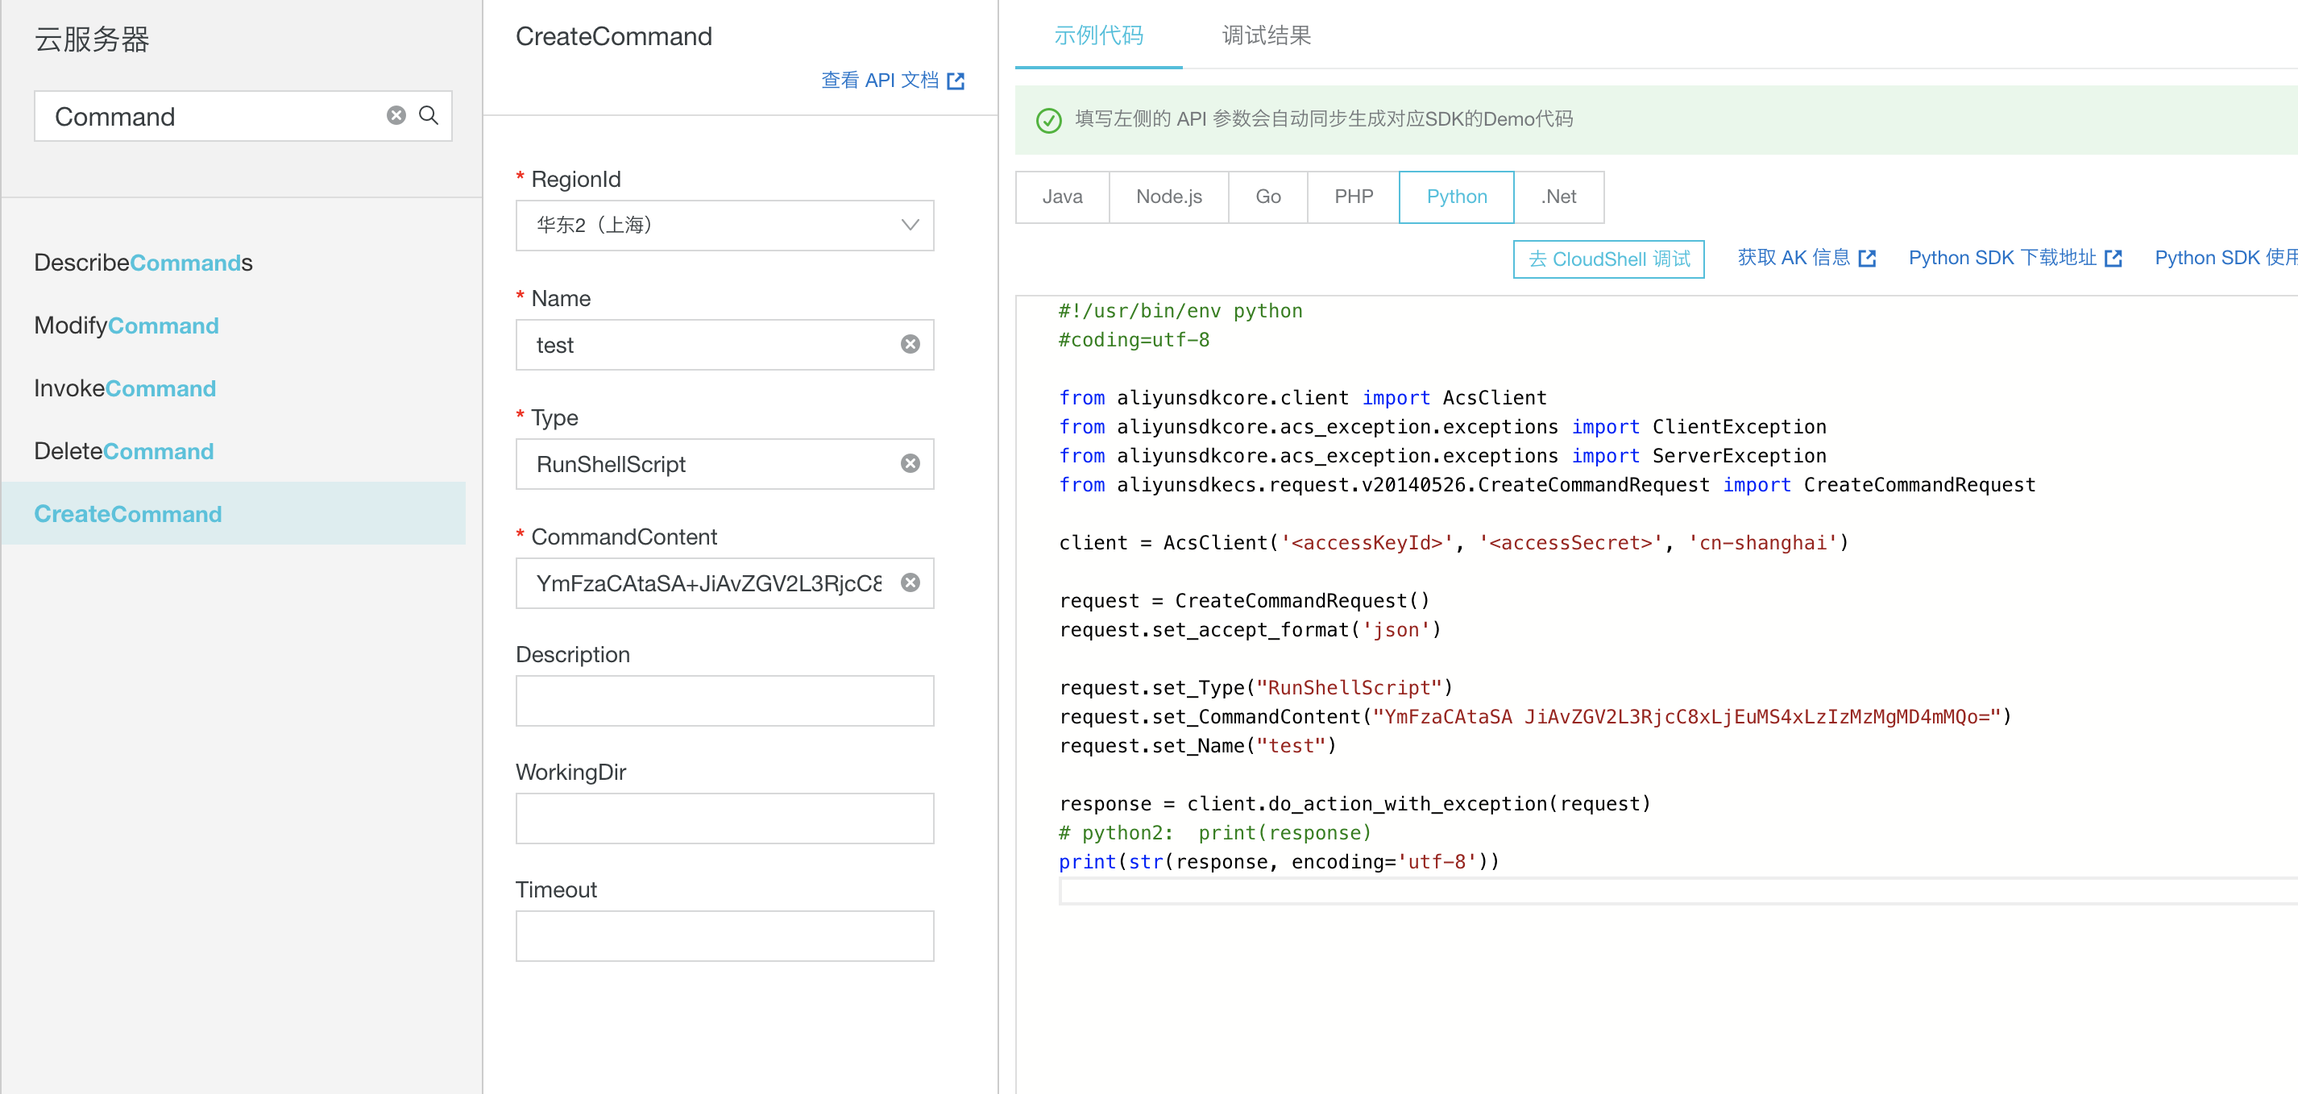Click into the WorkingDir input field
Image resolution: width=2298 pixels, height=1094 pixels.
coord(724,818)
